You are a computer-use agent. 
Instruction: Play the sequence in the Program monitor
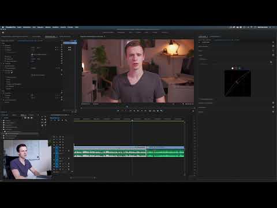[x=138, y=111]
